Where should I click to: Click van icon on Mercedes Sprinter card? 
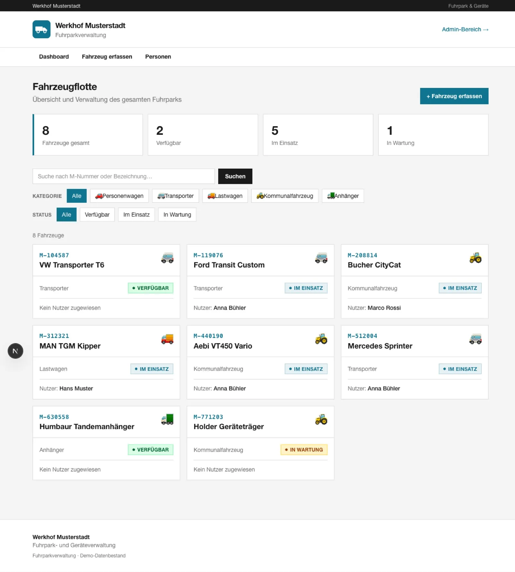pos(475,339)
